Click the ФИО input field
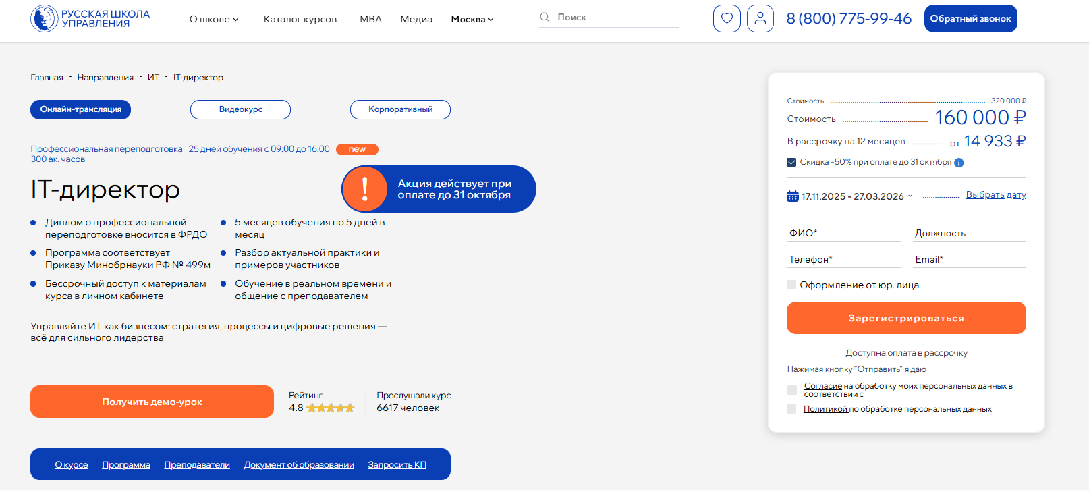This screenshot has height=490, width=1089. tap(843, 233)
